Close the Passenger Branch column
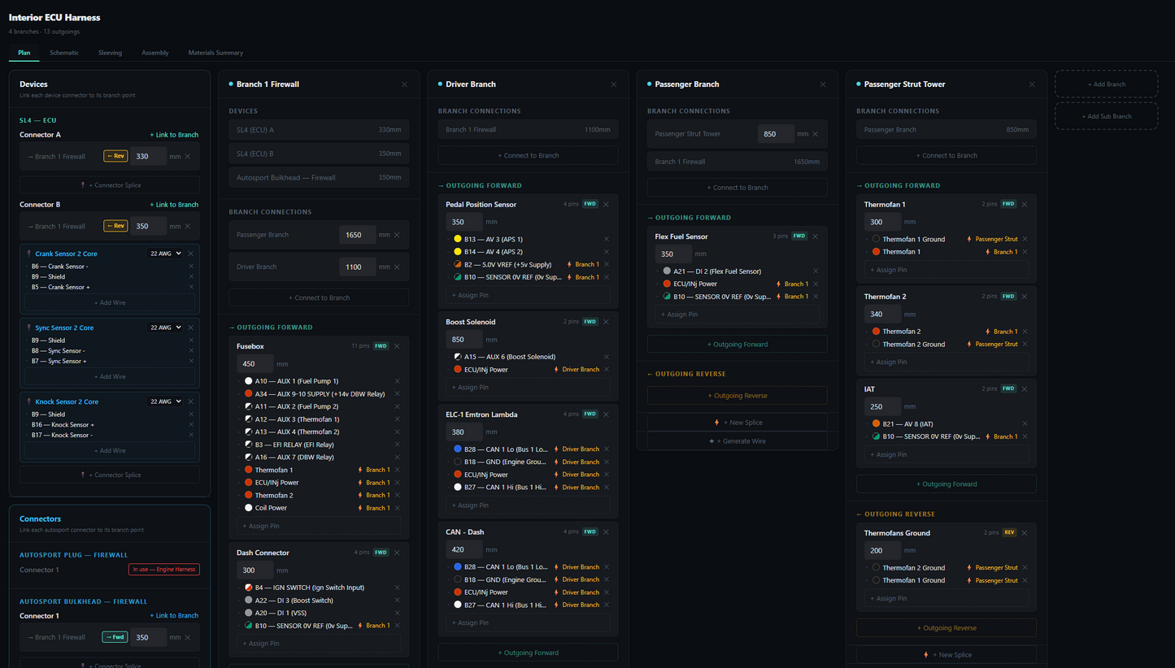 823,85
